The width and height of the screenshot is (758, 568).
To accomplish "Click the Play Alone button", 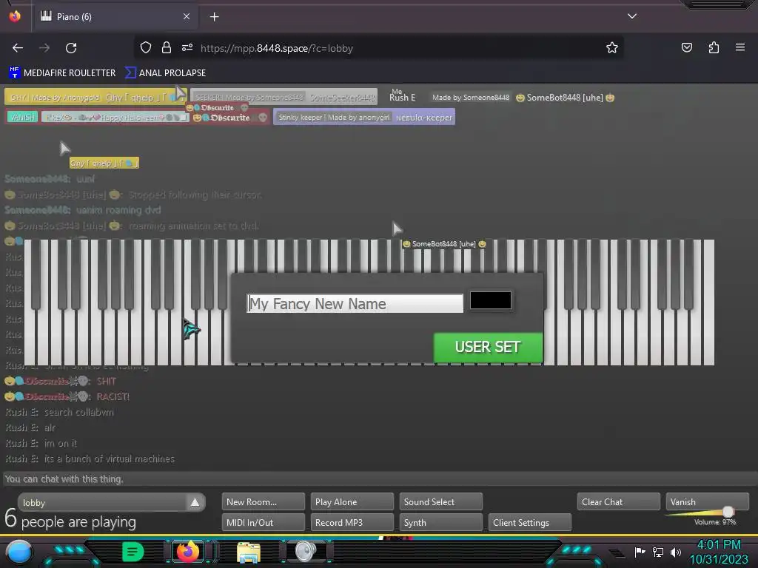I will click(352, 502).
